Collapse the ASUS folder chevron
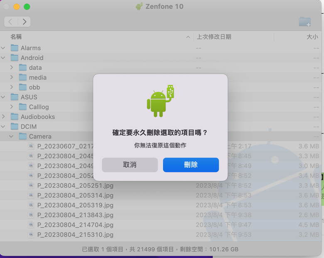Viewport: 324px width, 258px height. (3, 97)
